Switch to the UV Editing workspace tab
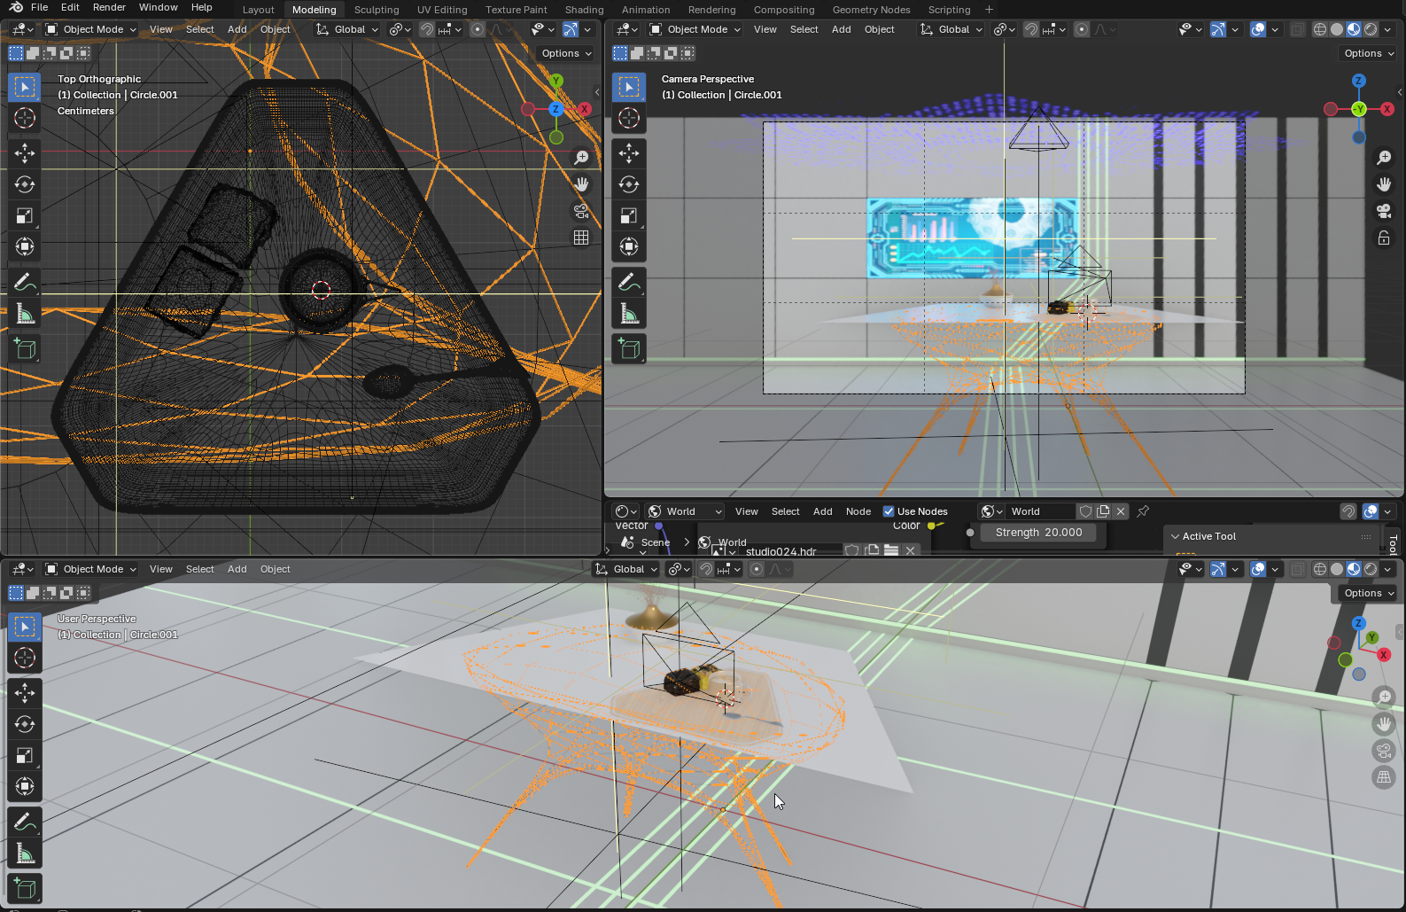 point(442,10)
